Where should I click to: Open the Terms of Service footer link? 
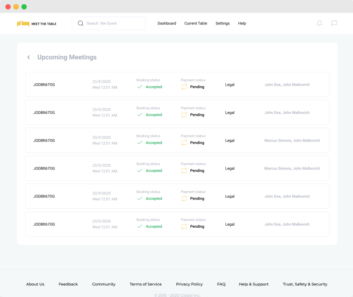click(146, 284)
